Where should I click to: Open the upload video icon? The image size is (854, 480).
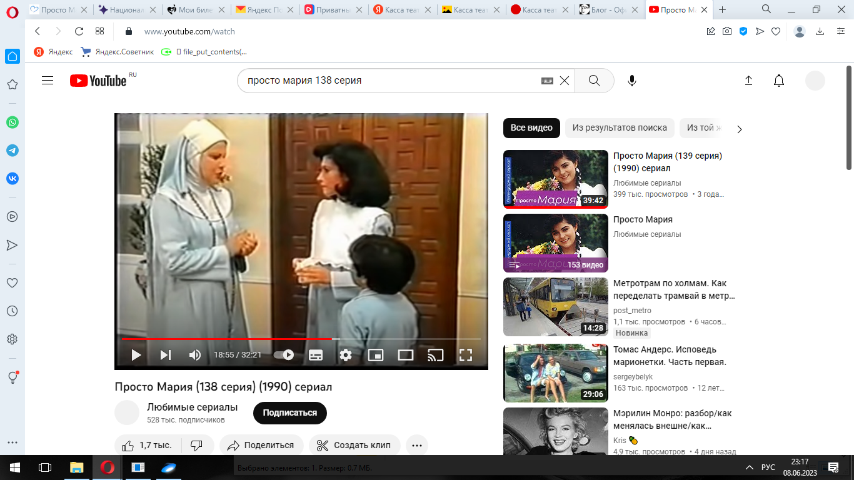click(748, 81)
